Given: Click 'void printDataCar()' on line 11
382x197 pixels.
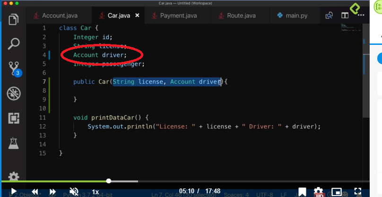Looking at the screenshot, I should point(107,118).
